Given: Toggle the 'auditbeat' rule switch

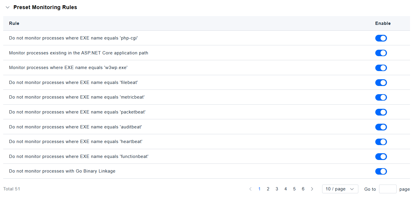Looking at the screenshot, I should pos(381,127).
